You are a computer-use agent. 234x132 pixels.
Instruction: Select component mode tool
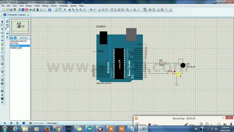[x=2, y=25]
